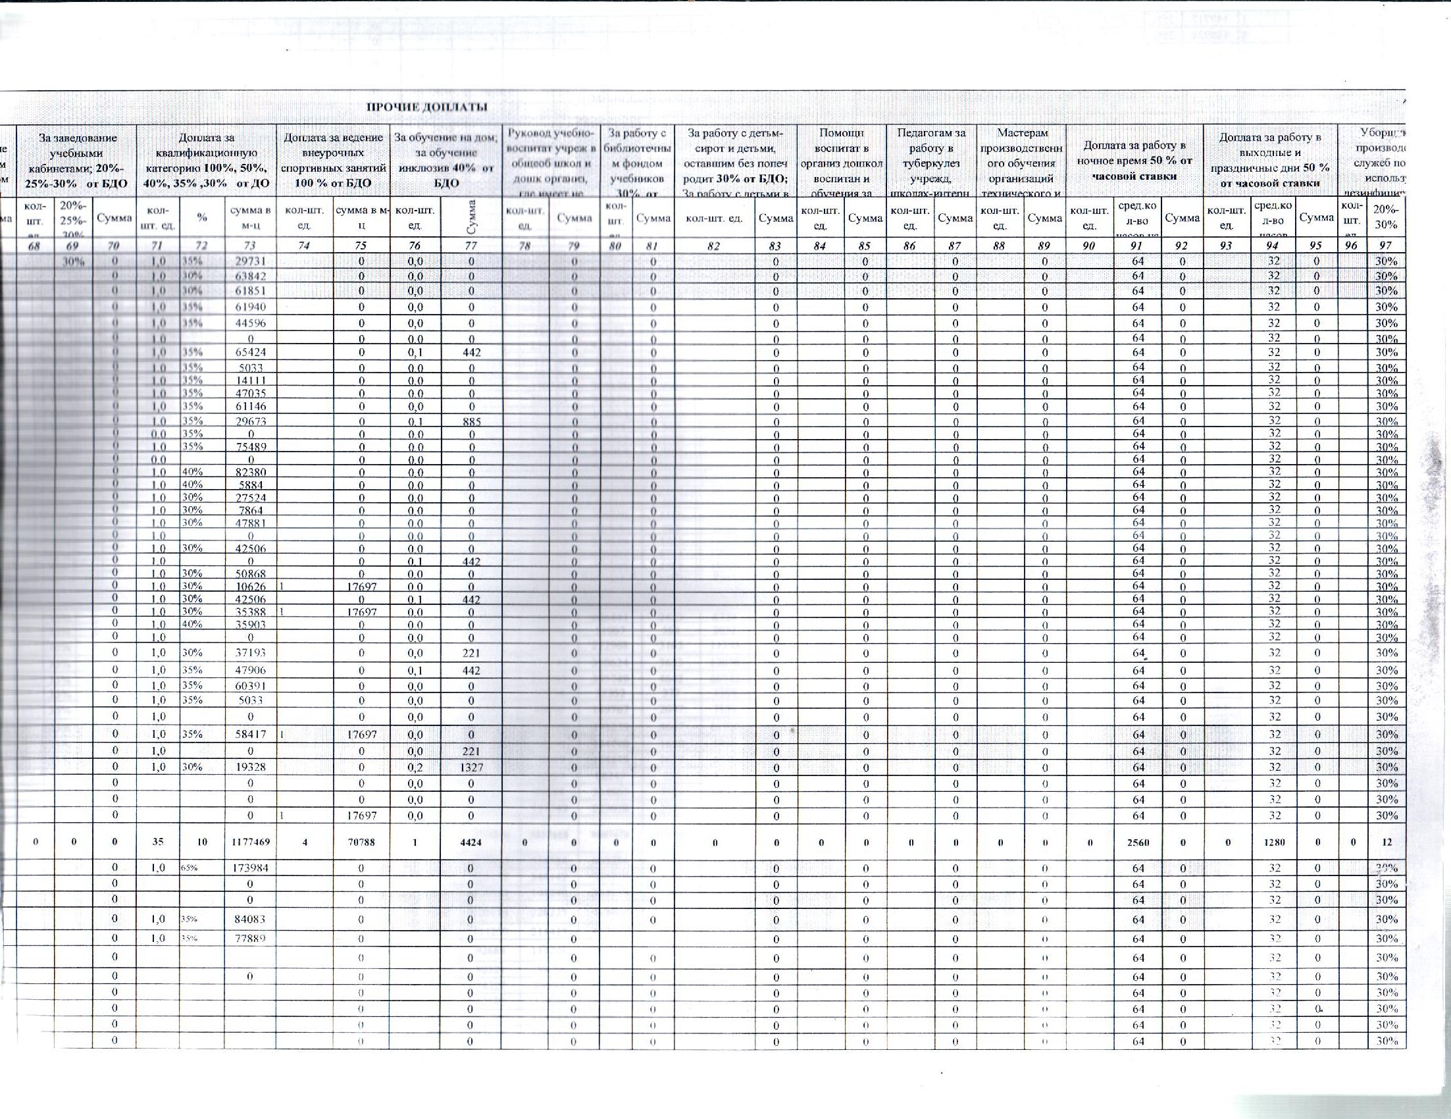Click the cell with value 27524
1451x1119 pixels.
[252, 498]
